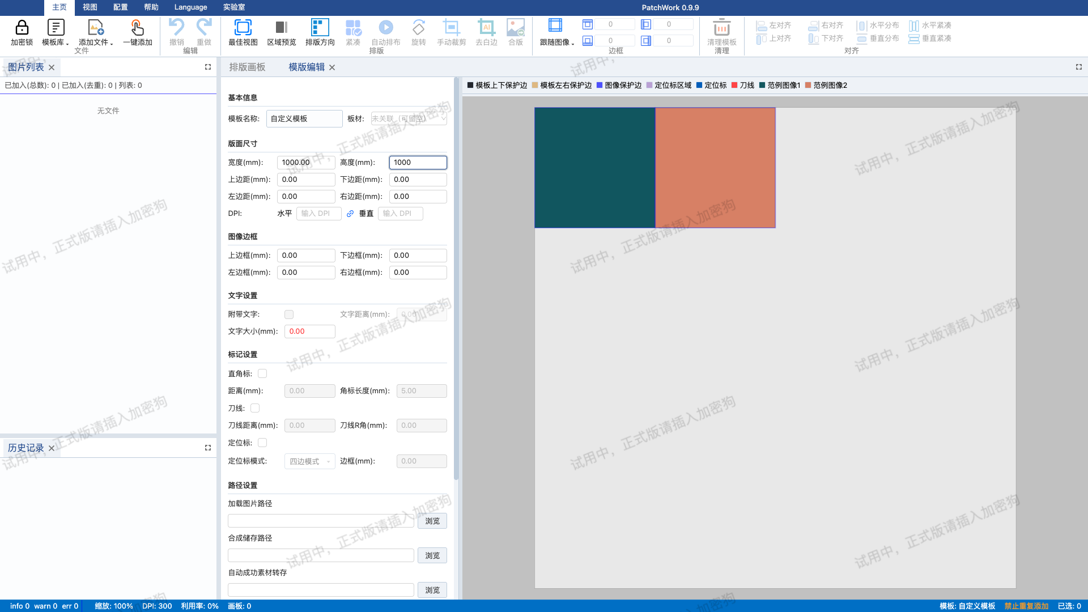Select the orange 范例图像2 rectangle on canvas

point(715,168)
